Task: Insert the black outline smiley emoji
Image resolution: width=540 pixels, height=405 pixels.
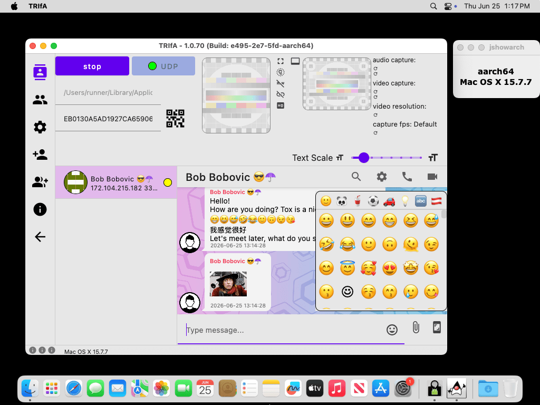Action: [348, 292]
